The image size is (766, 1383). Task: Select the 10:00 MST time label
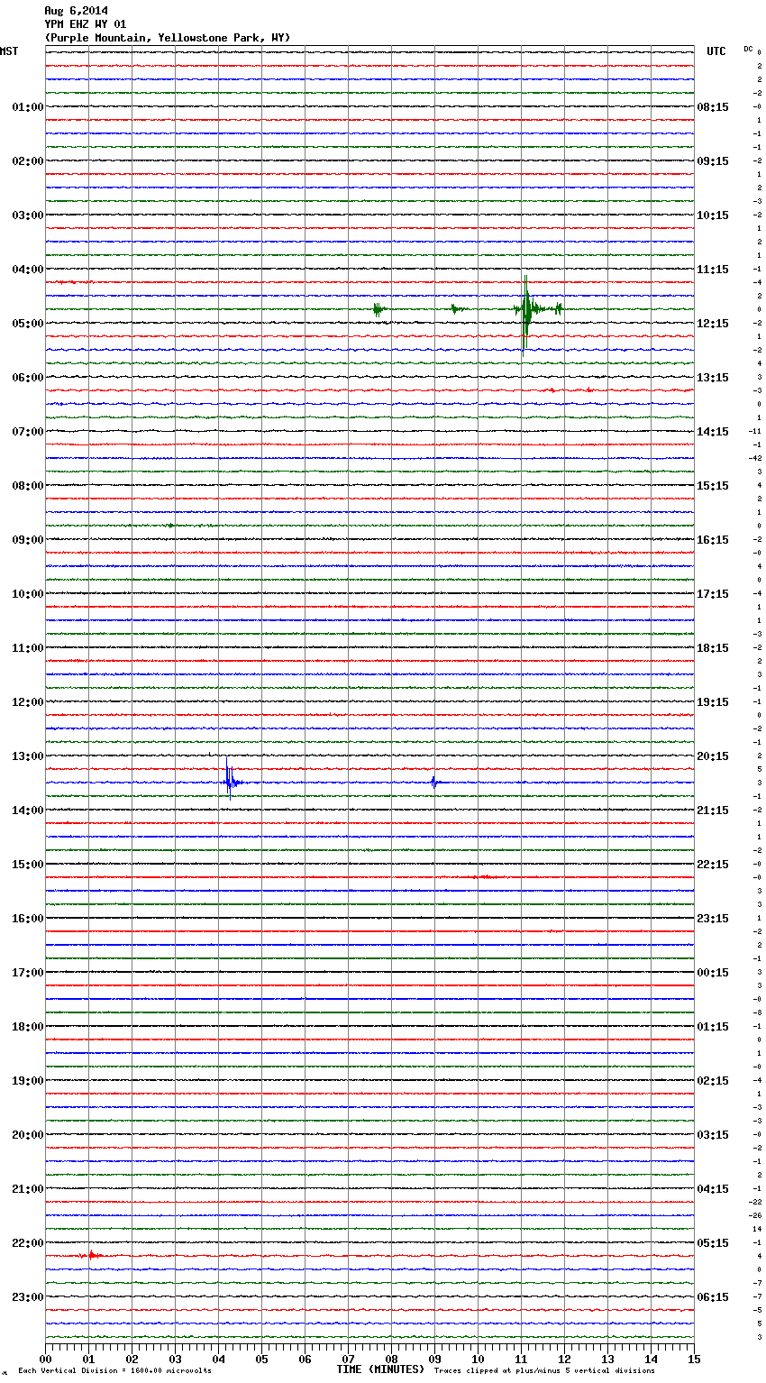pos(28,594)
